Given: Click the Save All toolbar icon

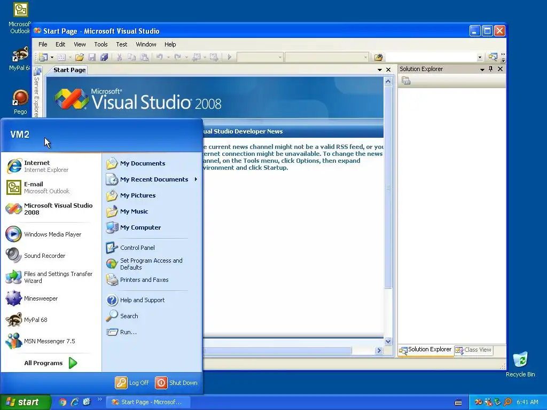Looking at the screenshot, I should click(104, 57).
